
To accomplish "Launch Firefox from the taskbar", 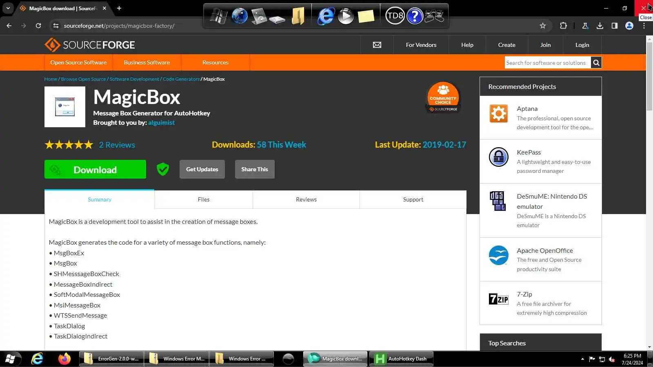I will (64, 359).
